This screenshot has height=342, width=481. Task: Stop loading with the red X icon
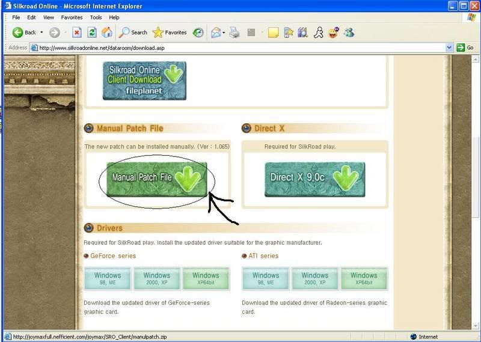pyautogui.click(x=77, y=32)
